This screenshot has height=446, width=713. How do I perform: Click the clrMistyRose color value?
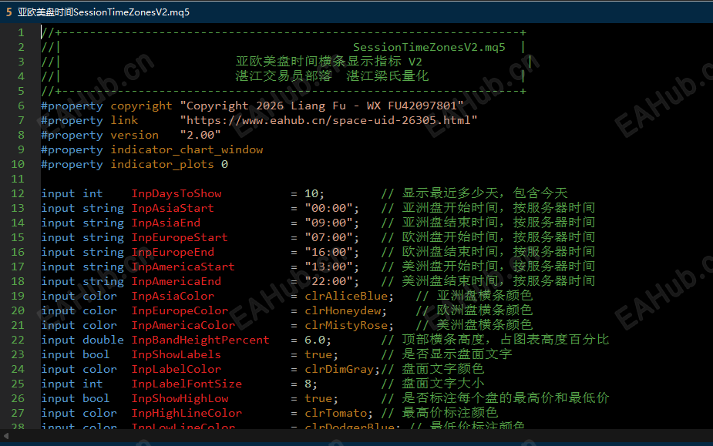(x=346, y=325)
